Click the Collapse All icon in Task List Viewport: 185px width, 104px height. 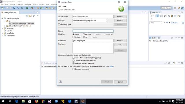click(x=175, y=16)
